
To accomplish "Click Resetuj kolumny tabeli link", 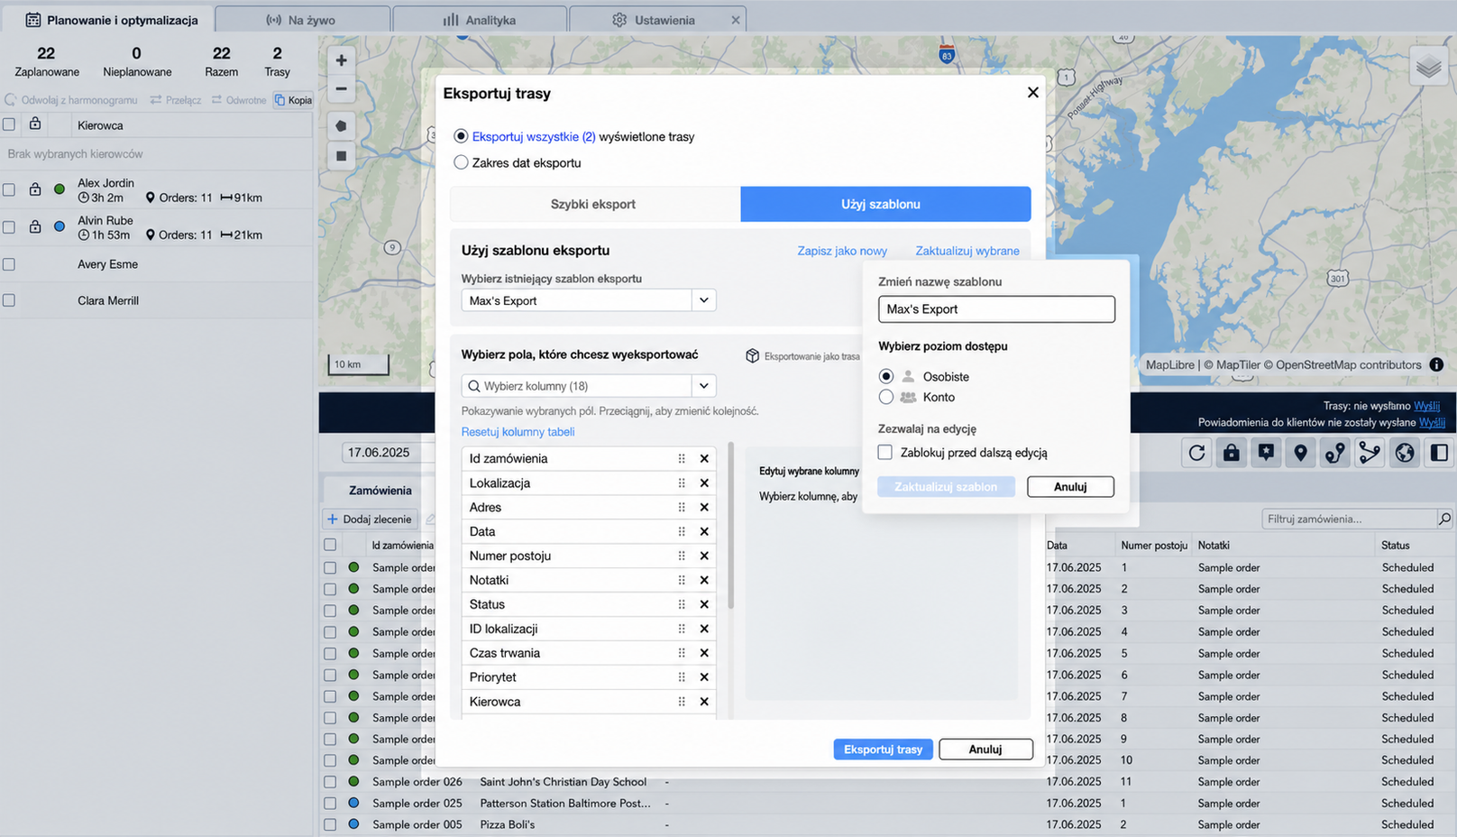I will click(518, 432).
